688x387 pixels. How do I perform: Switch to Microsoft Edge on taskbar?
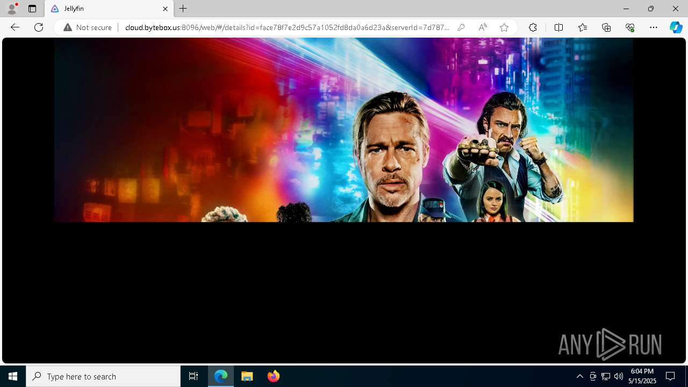[x=221, y=376]
